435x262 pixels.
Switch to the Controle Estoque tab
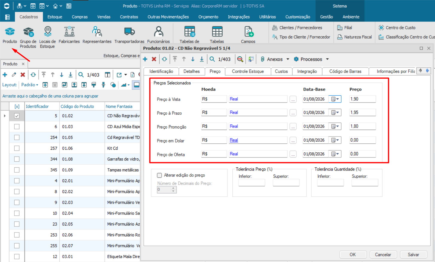pyautogui.click(x=248, y=71)
